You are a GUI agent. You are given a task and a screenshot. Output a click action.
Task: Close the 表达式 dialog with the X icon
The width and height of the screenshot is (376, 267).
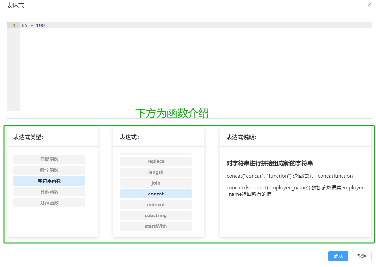tap(369, 5)
